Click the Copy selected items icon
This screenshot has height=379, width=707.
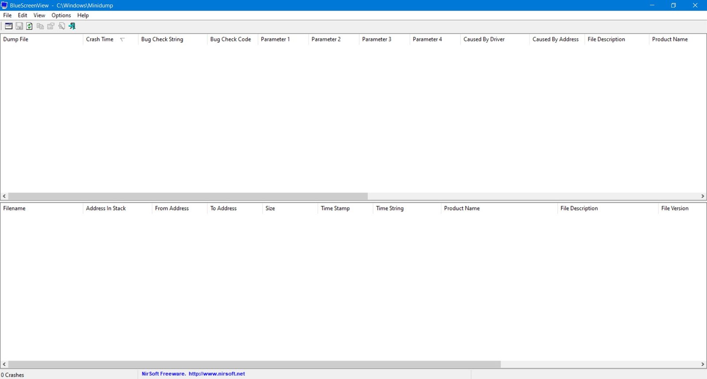[40, 26]
